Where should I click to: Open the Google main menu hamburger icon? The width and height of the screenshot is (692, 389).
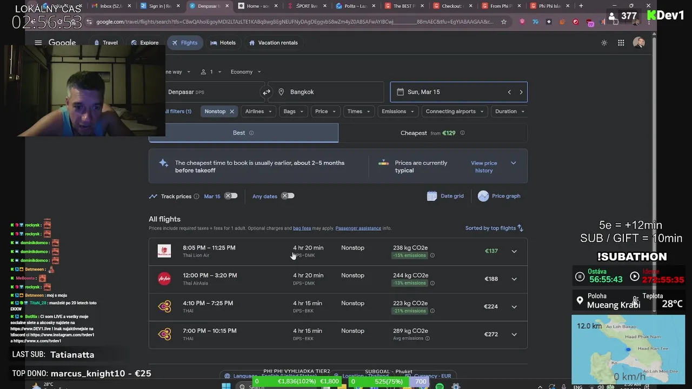click(x=38, y=43)
